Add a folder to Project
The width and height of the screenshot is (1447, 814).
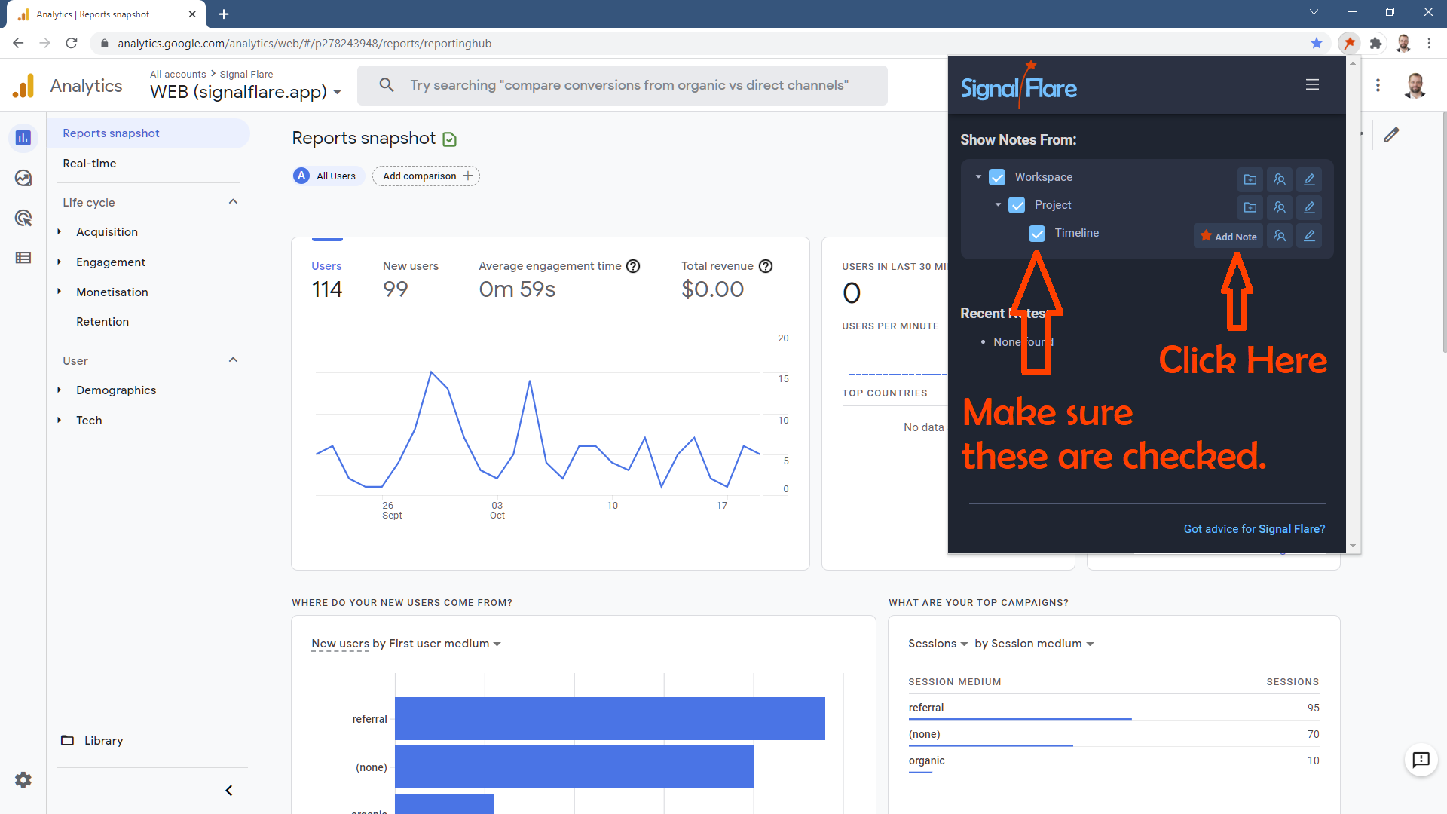[x=1250, y=207]
